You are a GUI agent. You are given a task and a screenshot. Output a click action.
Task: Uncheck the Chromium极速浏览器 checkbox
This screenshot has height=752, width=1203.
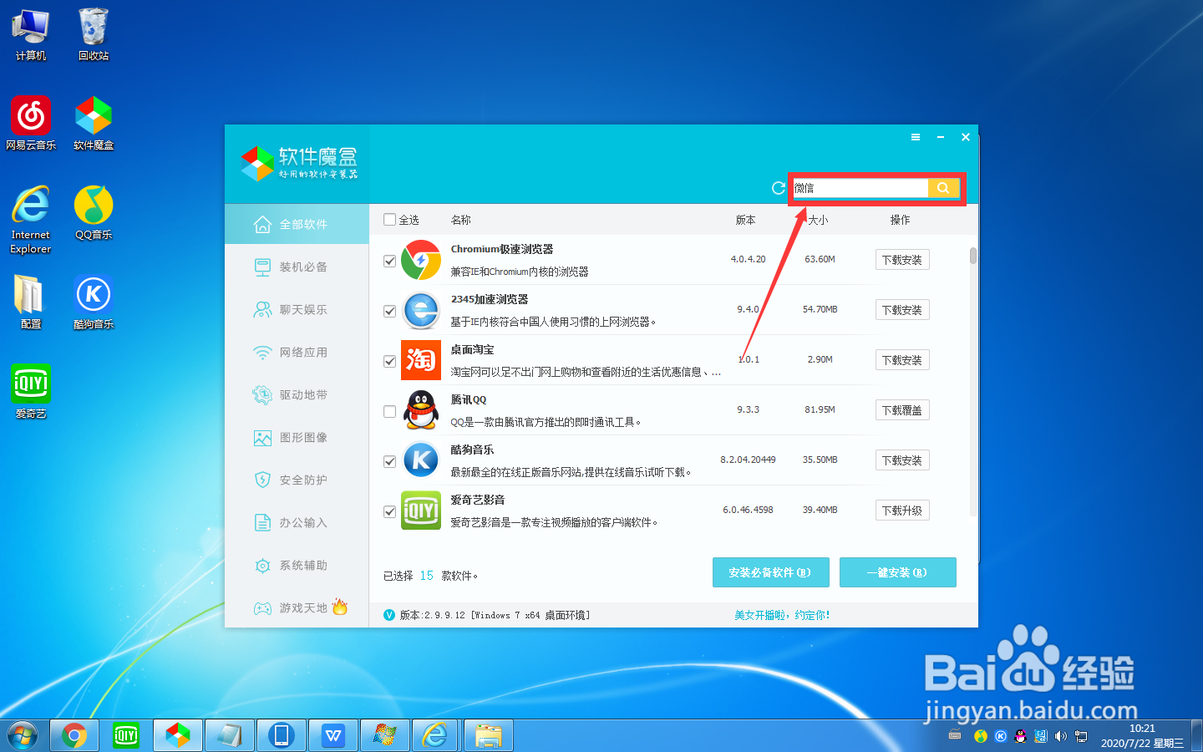point(389,261)
